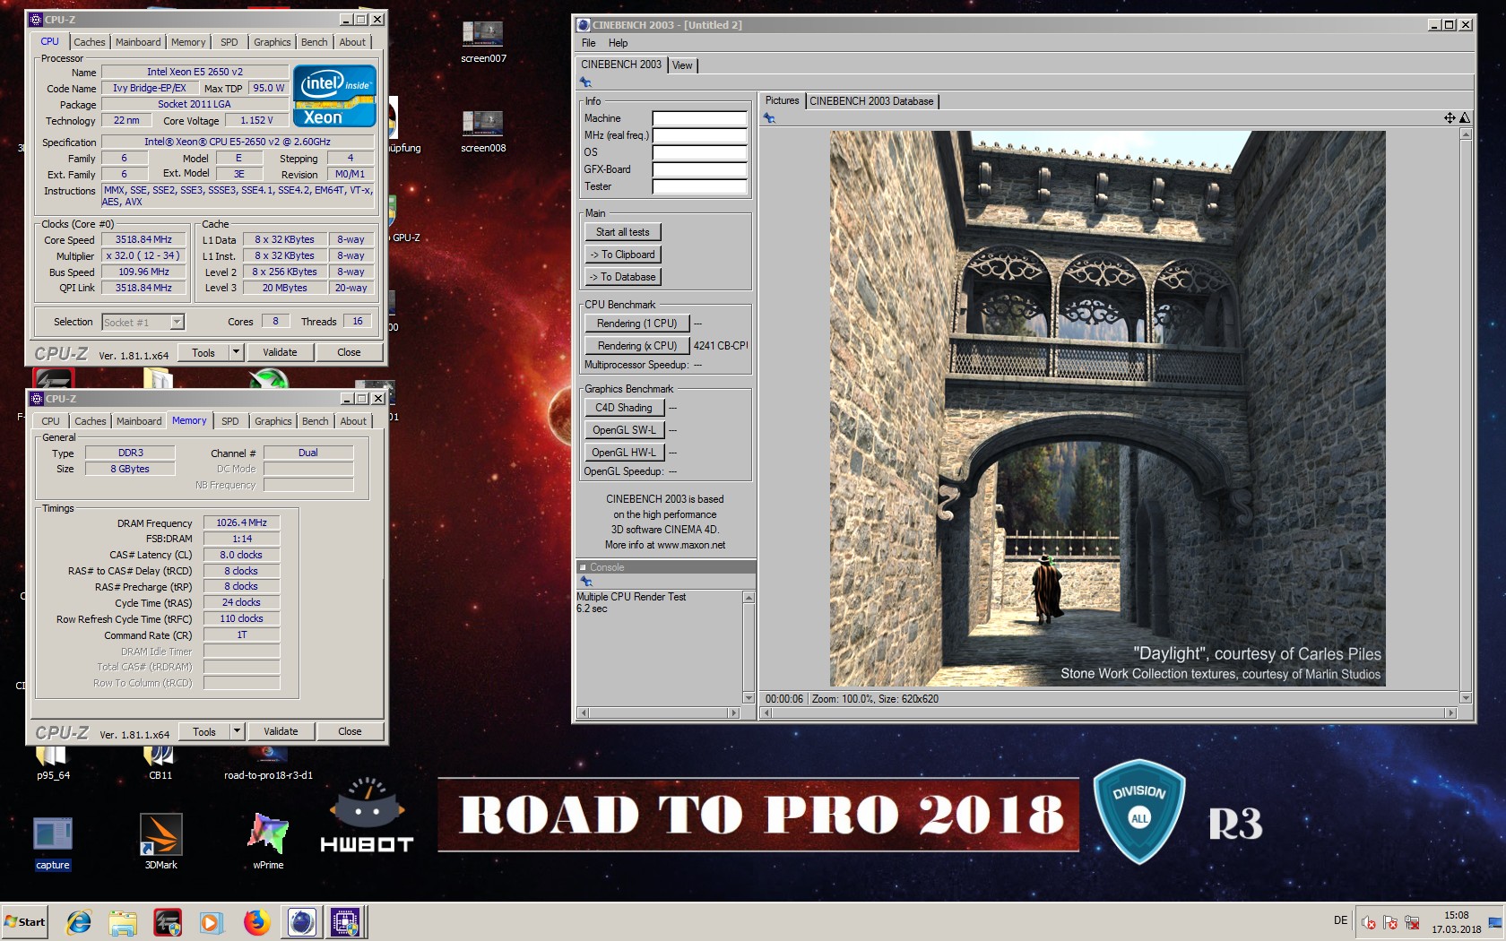This screenshot has width=1506, height=941.
Task: Click Start all tests button
Action: (623, 232)
